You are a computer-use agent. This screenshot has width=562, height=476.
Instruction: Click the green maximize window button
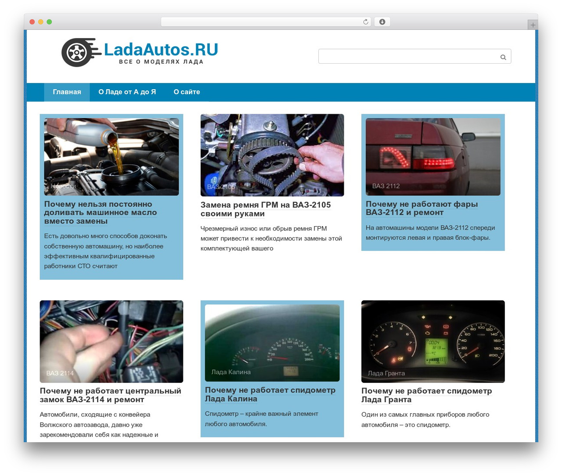(x=49, y=22)
